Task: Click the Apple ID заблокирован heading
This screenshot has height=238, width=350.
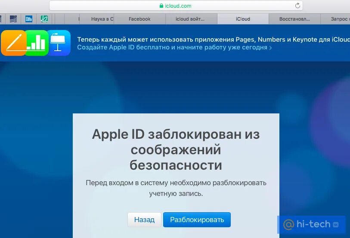Action: click(176, 150)
